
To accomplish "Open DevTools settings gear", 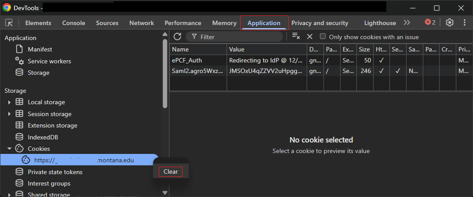I will (x=450, y=22).
